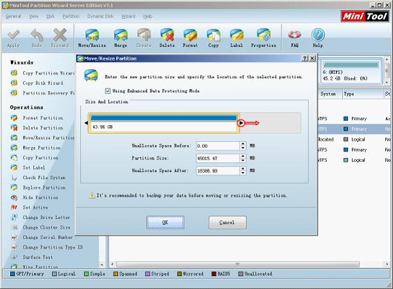Choose Surface Test operation

(32, 257)
